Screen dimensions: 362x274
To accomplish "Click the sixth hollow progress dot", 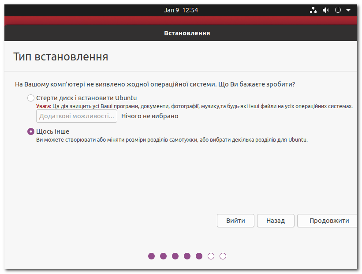I will [x=211, y=256].
